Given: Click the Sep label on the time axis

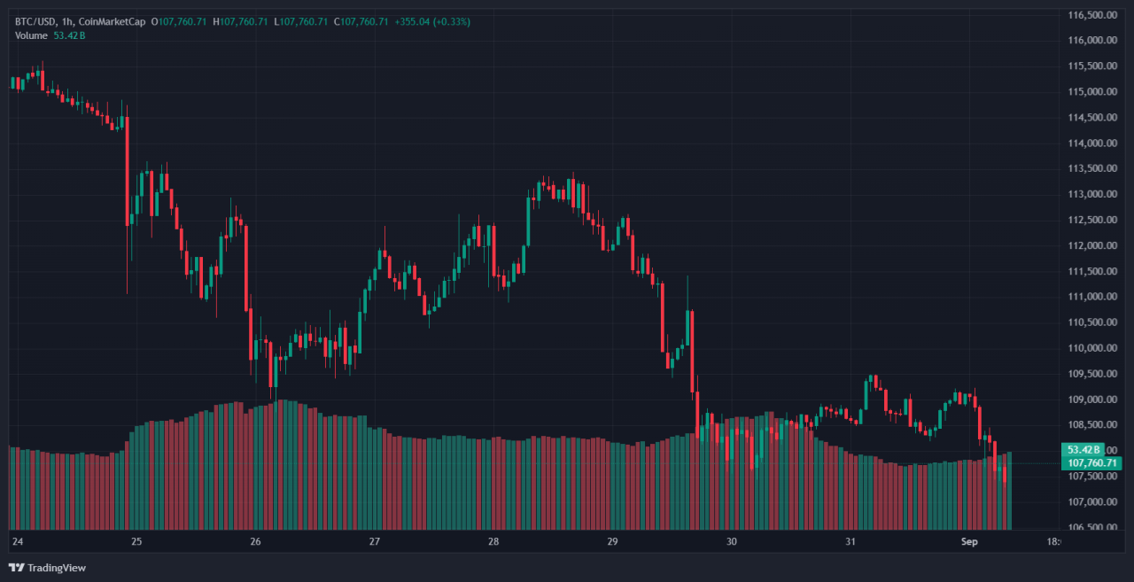Looking at the screenshot, I should click(970, 540).
